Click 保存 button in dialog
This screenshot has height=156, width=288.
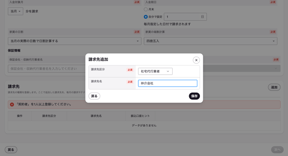coord(194,96)
